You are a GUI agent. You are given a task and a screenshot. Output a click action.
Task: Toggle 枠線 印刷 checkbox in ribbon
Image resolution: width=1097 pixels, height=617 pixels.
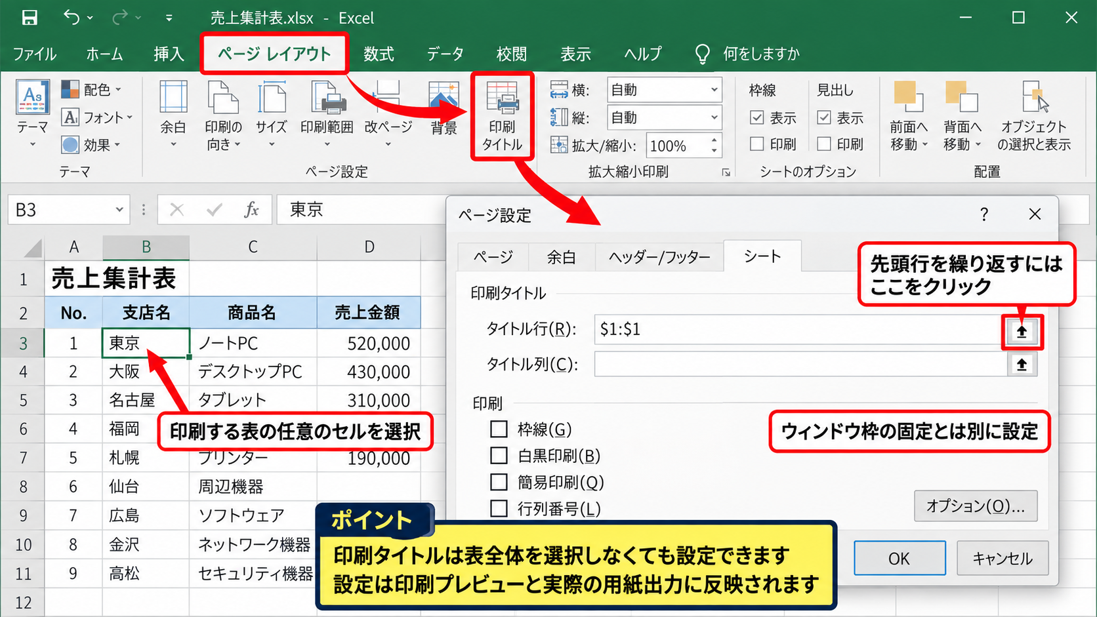point(757,144)
